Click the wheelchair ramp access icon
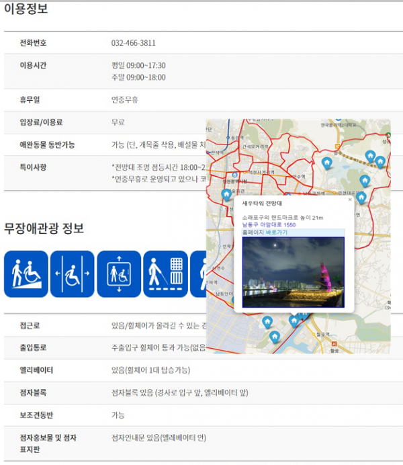 tap(26, 273)
